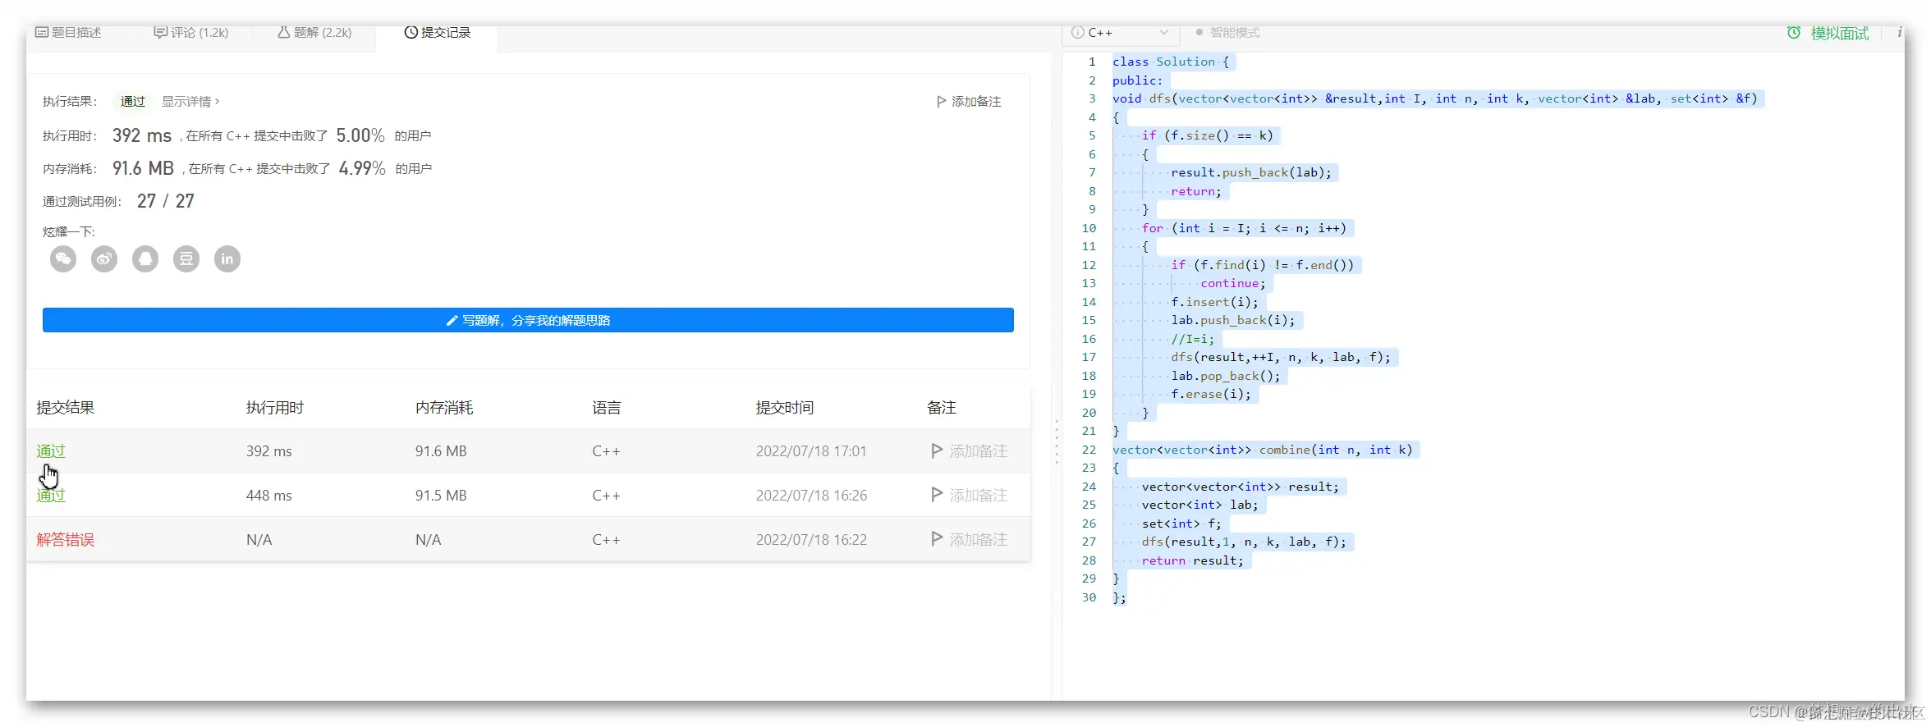Open the 题解 (2.2k) tab
The width and height of the screenshot is (1931, 727).
(x=314, y=33)
